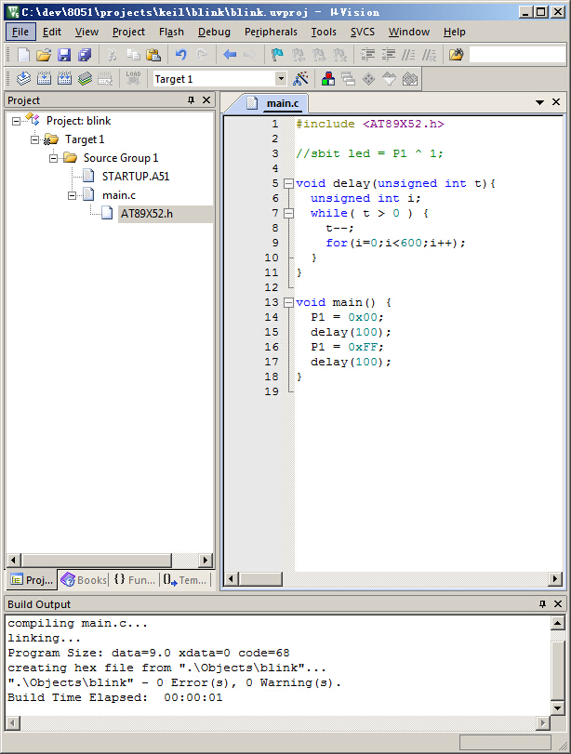Fold the delay function at line 5

pyautogui.click(x=288, y=183)
